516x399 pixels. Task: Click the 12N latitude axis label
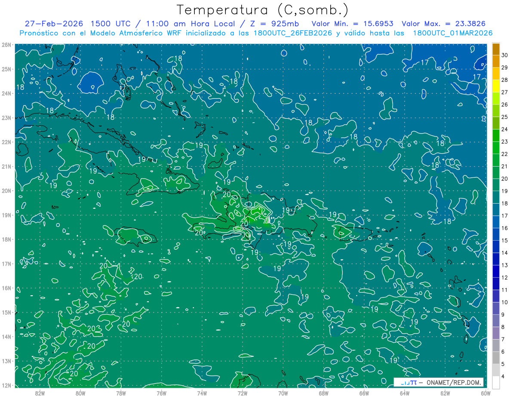click(6, 385)
